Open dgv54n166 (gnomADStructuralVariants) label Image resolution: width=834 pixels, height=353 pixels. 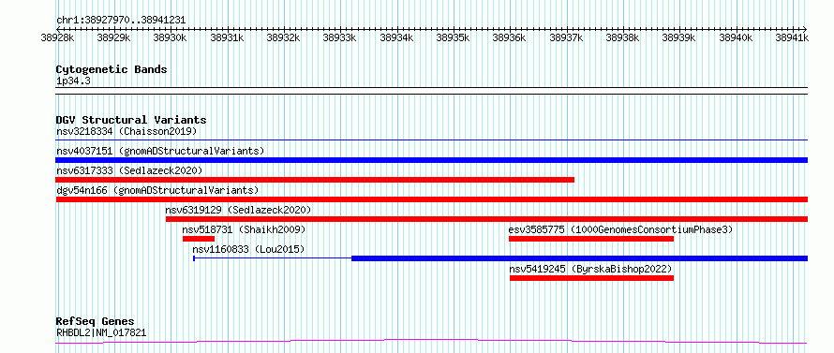tap(157, 190)
